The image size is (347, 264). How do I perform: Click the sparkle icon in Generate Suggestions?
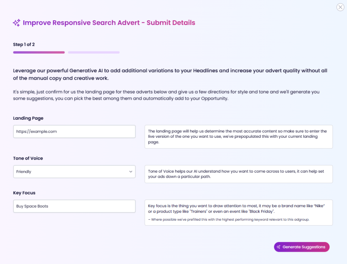pos(279,247)
